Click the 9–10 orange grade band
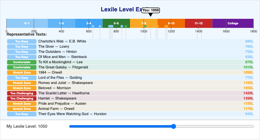260x140 pixels. point(171,23)
